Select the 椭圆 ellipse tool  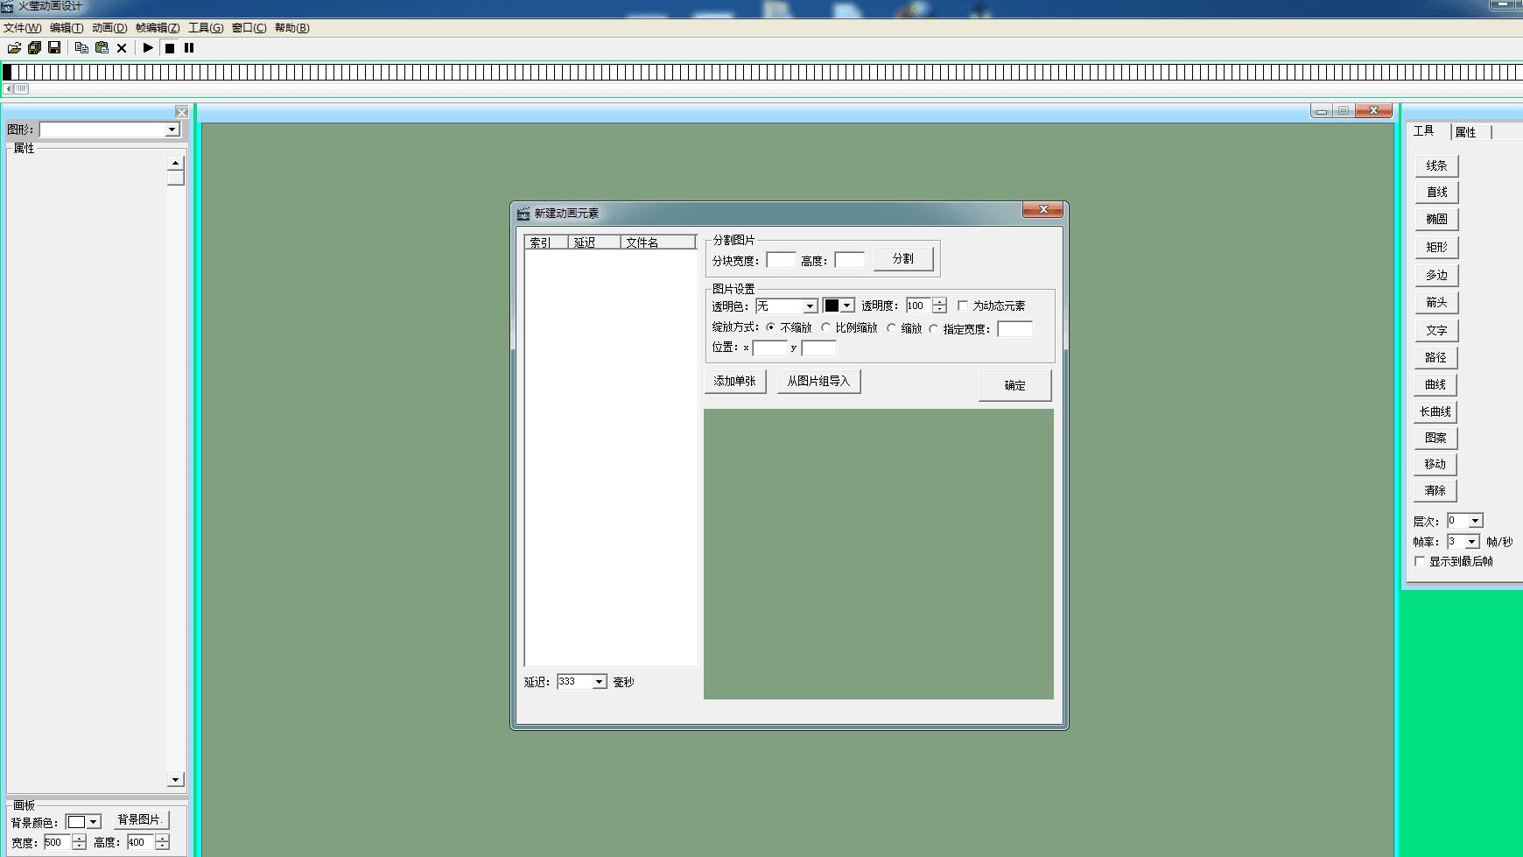pyautogui.click(x=1436, y=219)
